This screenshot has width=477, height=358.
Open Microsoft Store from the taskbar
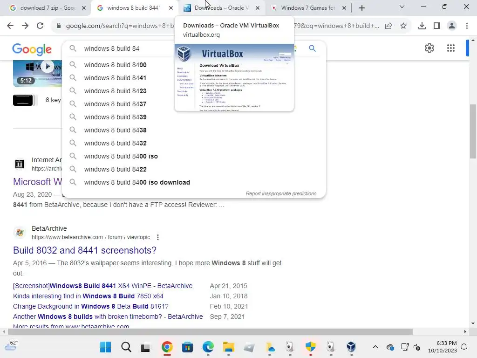pos(187,347)
